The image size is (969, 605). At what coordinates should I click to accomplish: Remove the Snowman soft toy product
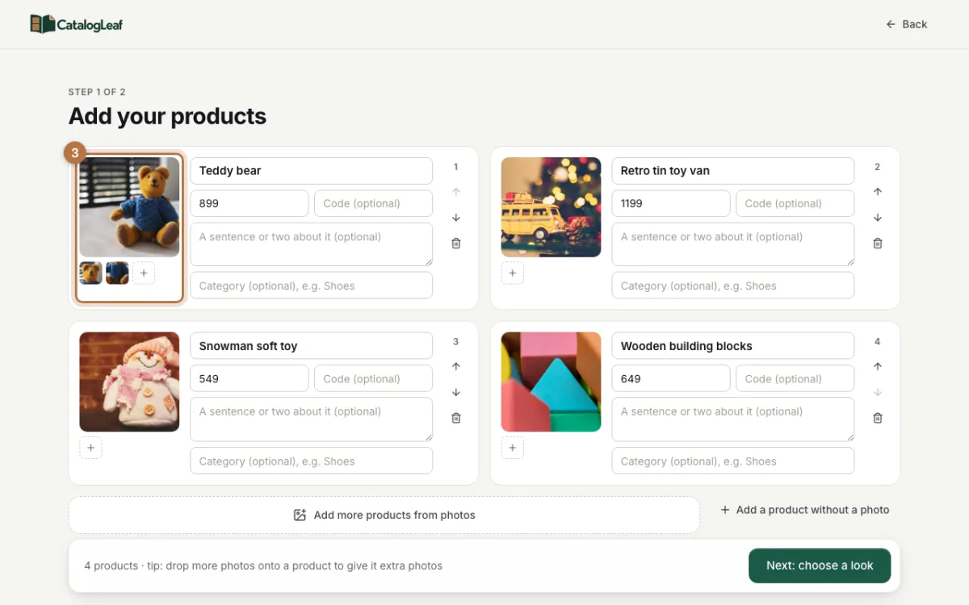(x=456, y=418)
